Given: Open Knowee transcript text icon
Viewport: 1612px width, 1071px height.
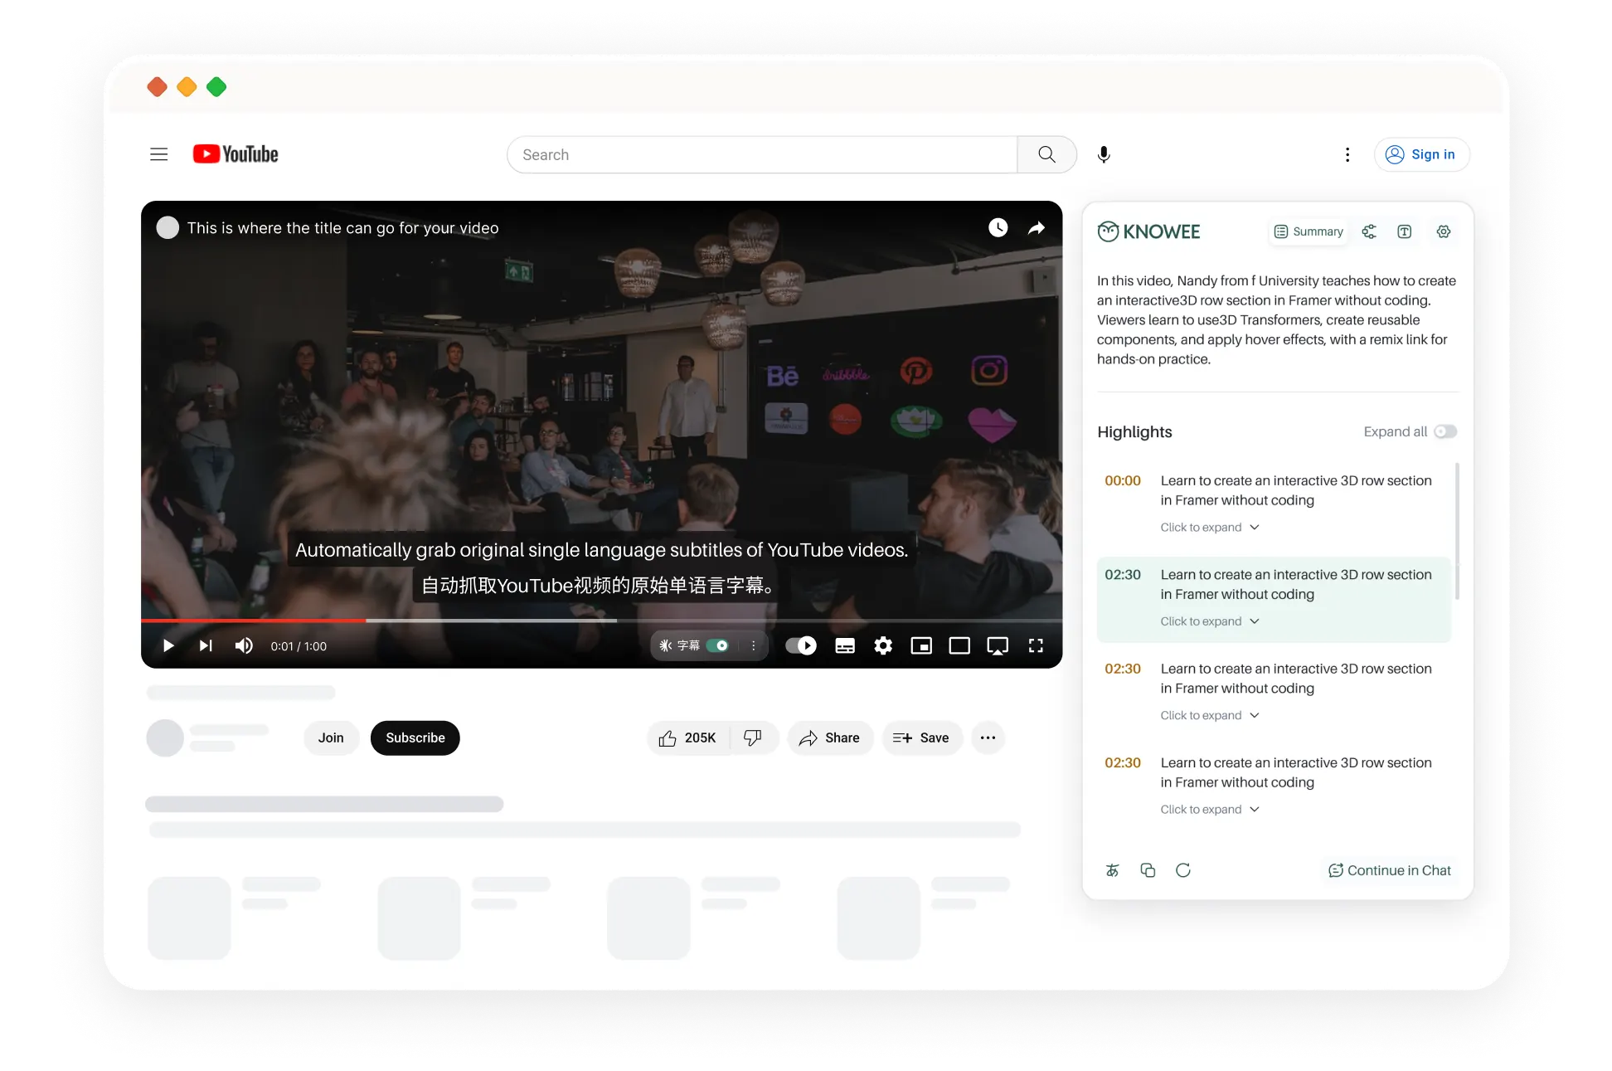Looking at the screenshot, I should click(x=1404, y=231).
